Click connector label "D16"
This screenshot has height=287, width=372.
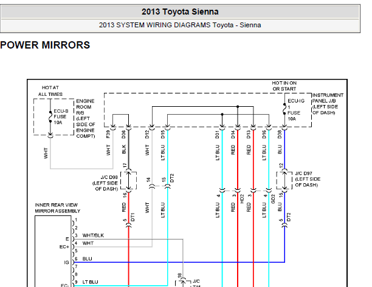(x=264, y=134)
